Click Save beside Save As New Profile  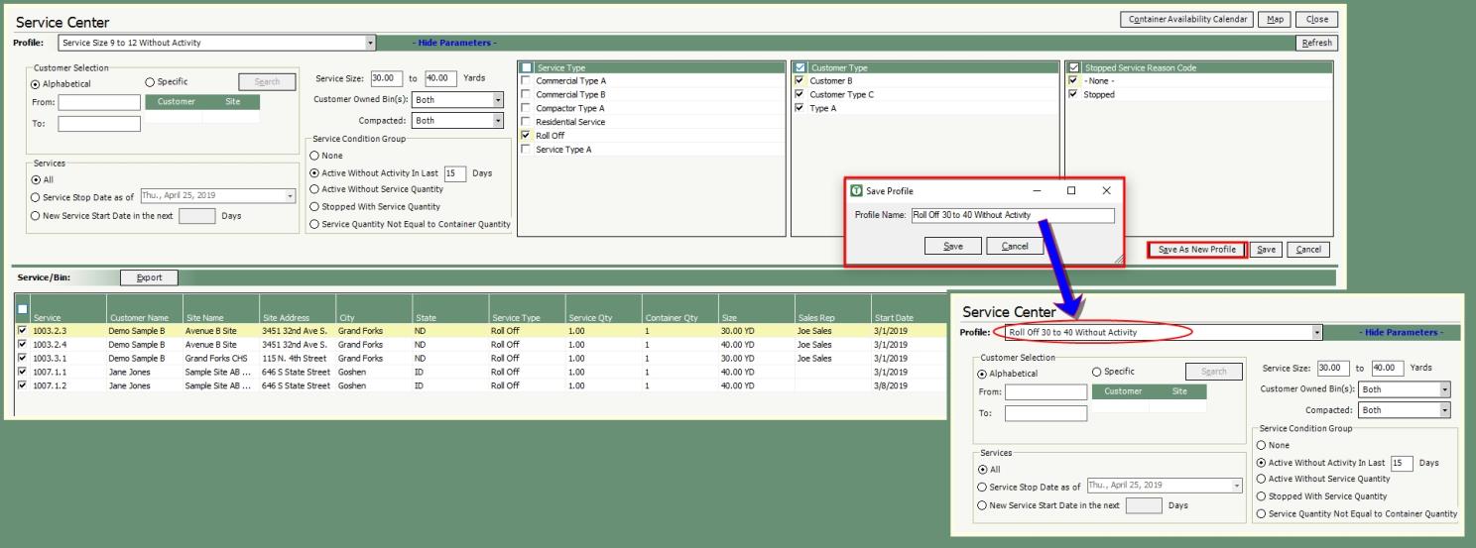click(x=1265, y=250)
